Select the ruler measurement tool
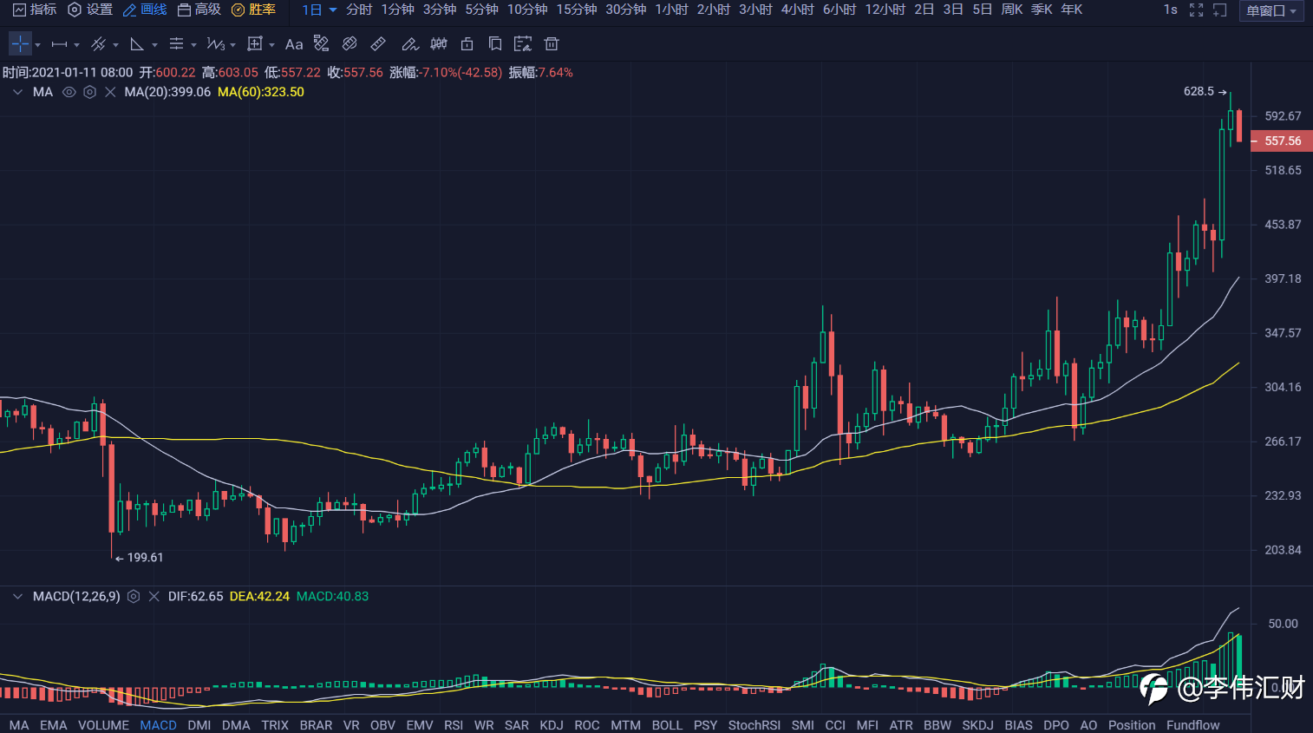Viewport: 1313px width, 733px height. pyautogui.click(x=378, y=43)
